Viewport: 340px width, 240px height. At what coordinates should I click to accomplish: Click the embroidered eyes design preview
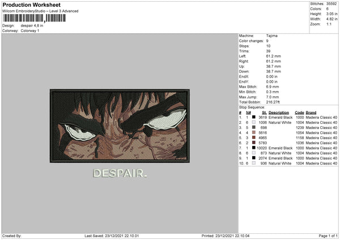click(x=120, y=126)
